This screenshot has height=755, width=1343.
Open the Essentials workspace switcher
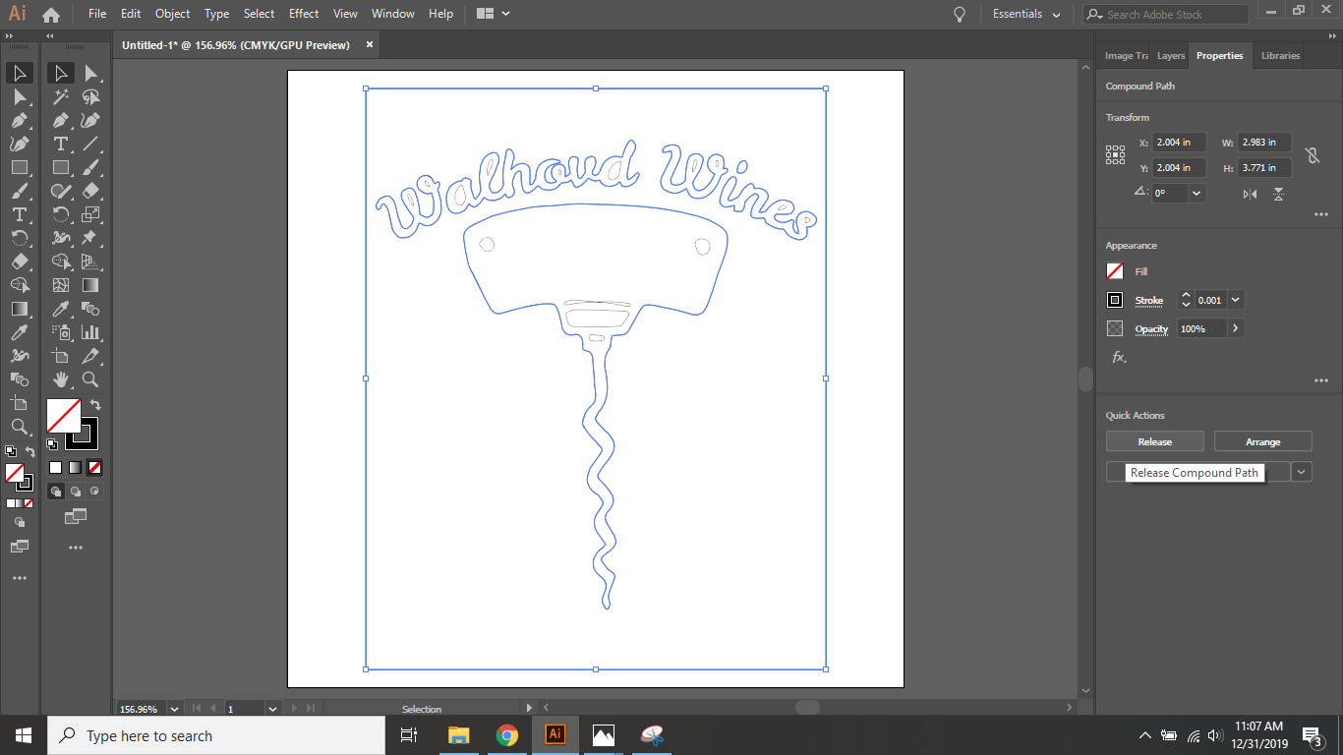click(x=1025, y=14)
